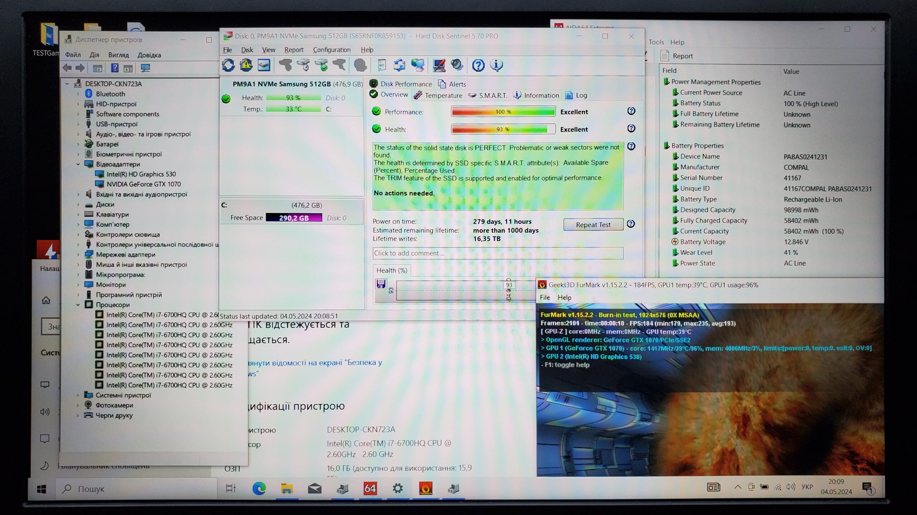Image resolution: width=917 pixels, height=515 pixels.
Task: Open the Configuration menu
Action: tap(331, 50)
